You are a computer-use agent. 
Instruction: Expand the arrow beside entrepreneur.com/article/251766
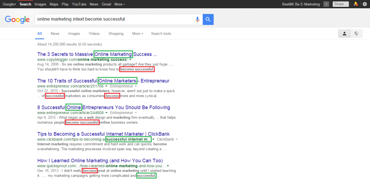tap(107, 86)
